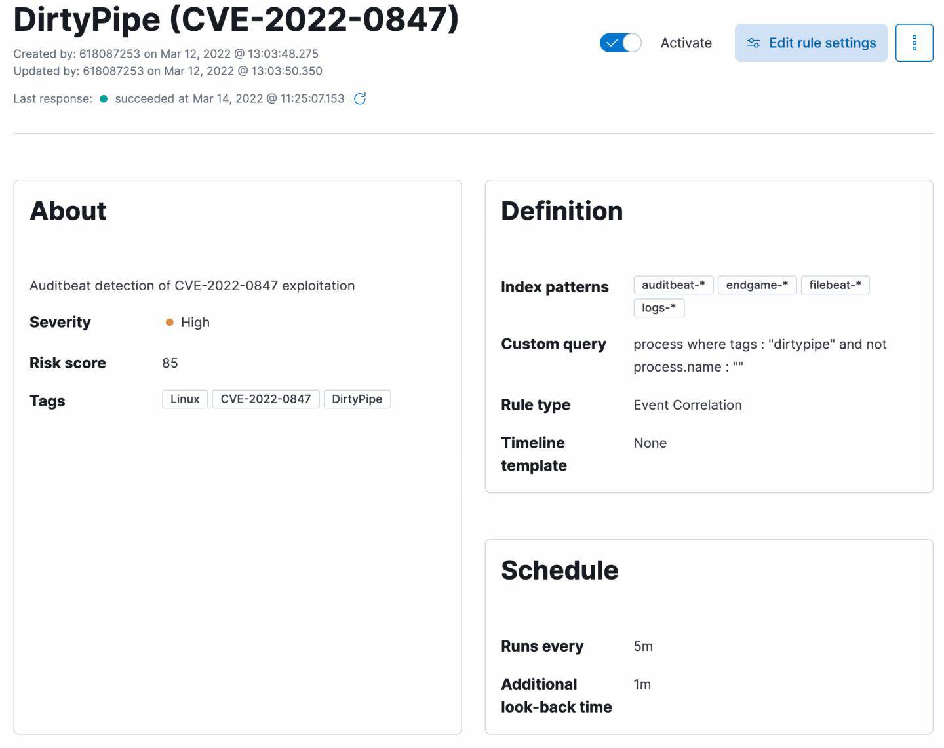Click the orange High severity dot
Viewport: 944px width, 748px height.
[169, 323]
